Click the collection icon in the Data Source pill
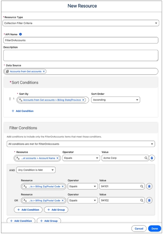The height and width of the screenshot is (234, 163). pyautogui.click(x=8, y=71)
